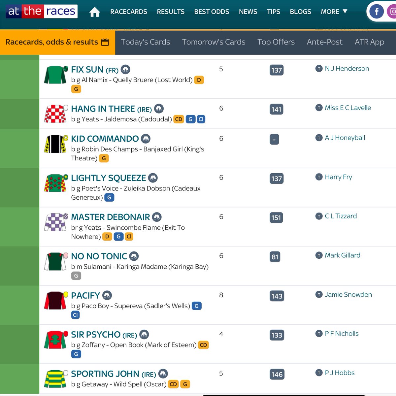The width and height of the screenshot is (396, 396).
Task: Click trainer T icon beside N J Henderson
Action: (x=319, y=69)
